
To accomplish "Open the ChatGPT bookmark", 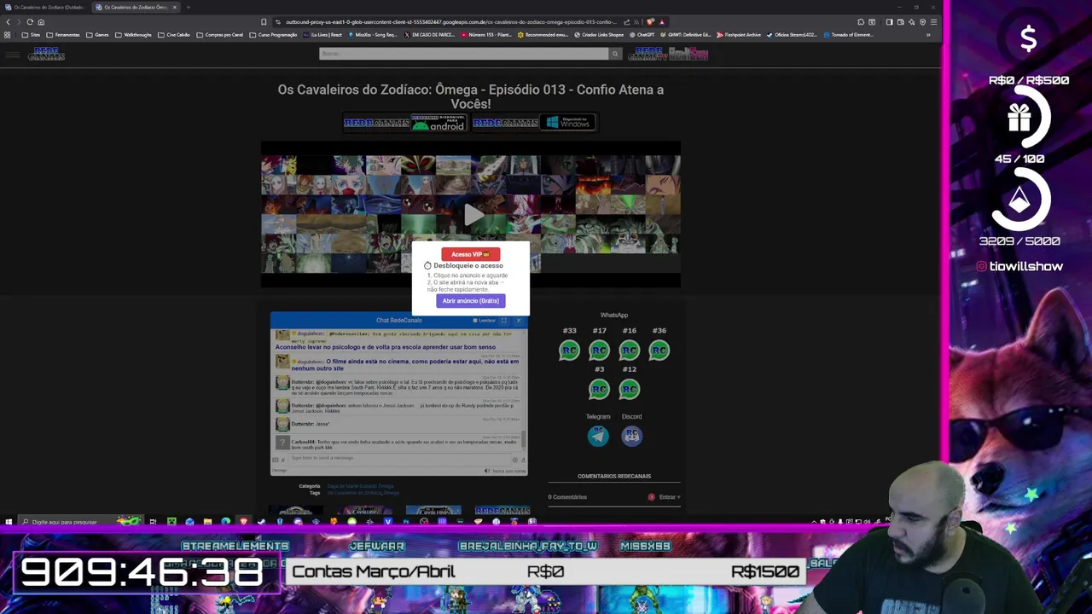I will tap(642, 35).
